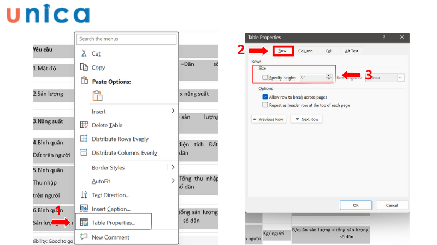Click the Distribute Columns Evenly icon
437x245 pixels.
(84, 153)
